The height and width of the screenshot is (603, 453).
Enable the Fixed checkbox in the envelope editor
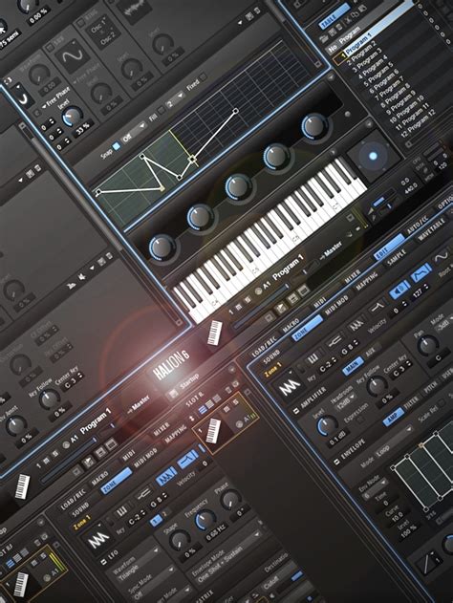coord(203,76)
